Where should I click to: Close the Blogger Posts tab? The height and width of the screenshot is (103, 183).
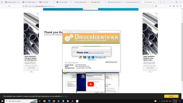click(x=105, y=2)
